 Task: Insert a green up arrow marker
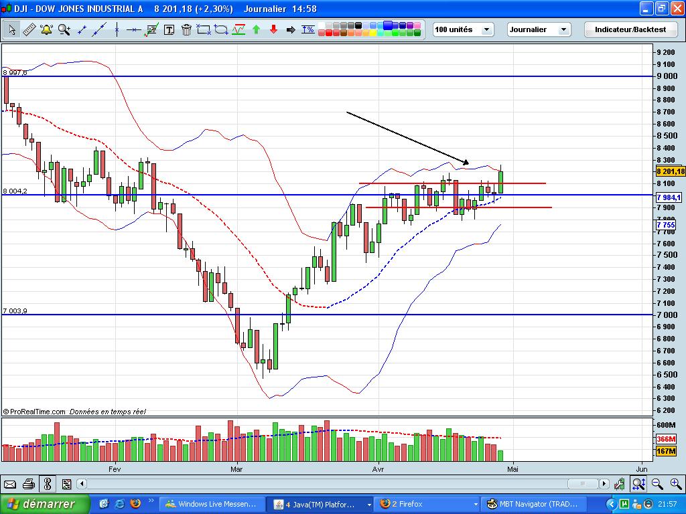pos(257,29)
